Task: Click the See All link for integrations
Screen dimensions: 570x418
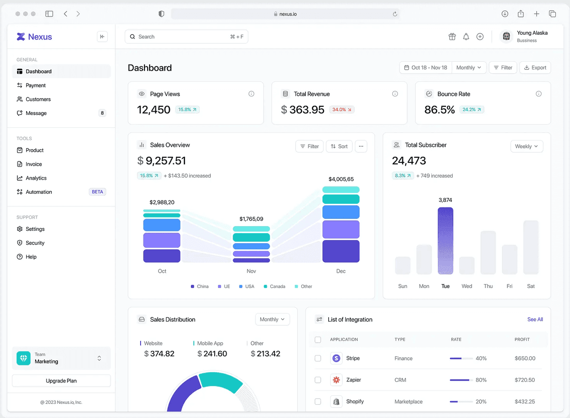Action: coord(535,319)
